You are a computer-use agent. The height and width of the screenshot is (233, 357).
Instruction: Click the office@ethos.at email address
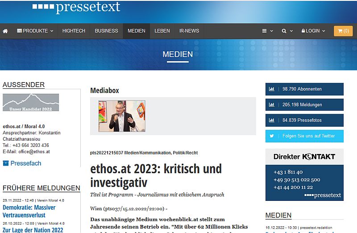[x=34, y=152]
